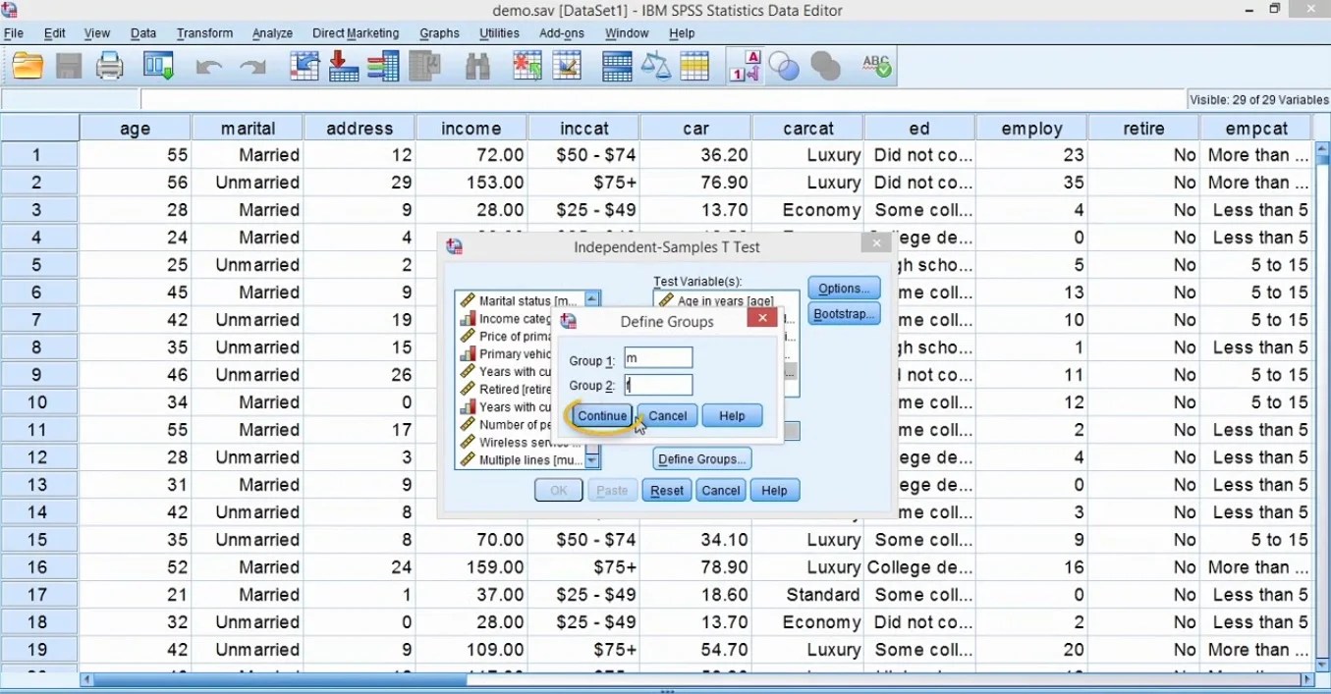Click the Group 1 input field
1331x694 pixels.
coord(658,358)
